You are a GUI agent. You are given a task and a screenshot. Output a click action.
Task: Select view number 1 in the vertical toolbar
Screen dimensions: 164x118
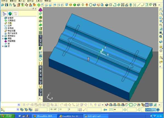tap(40, 37)
